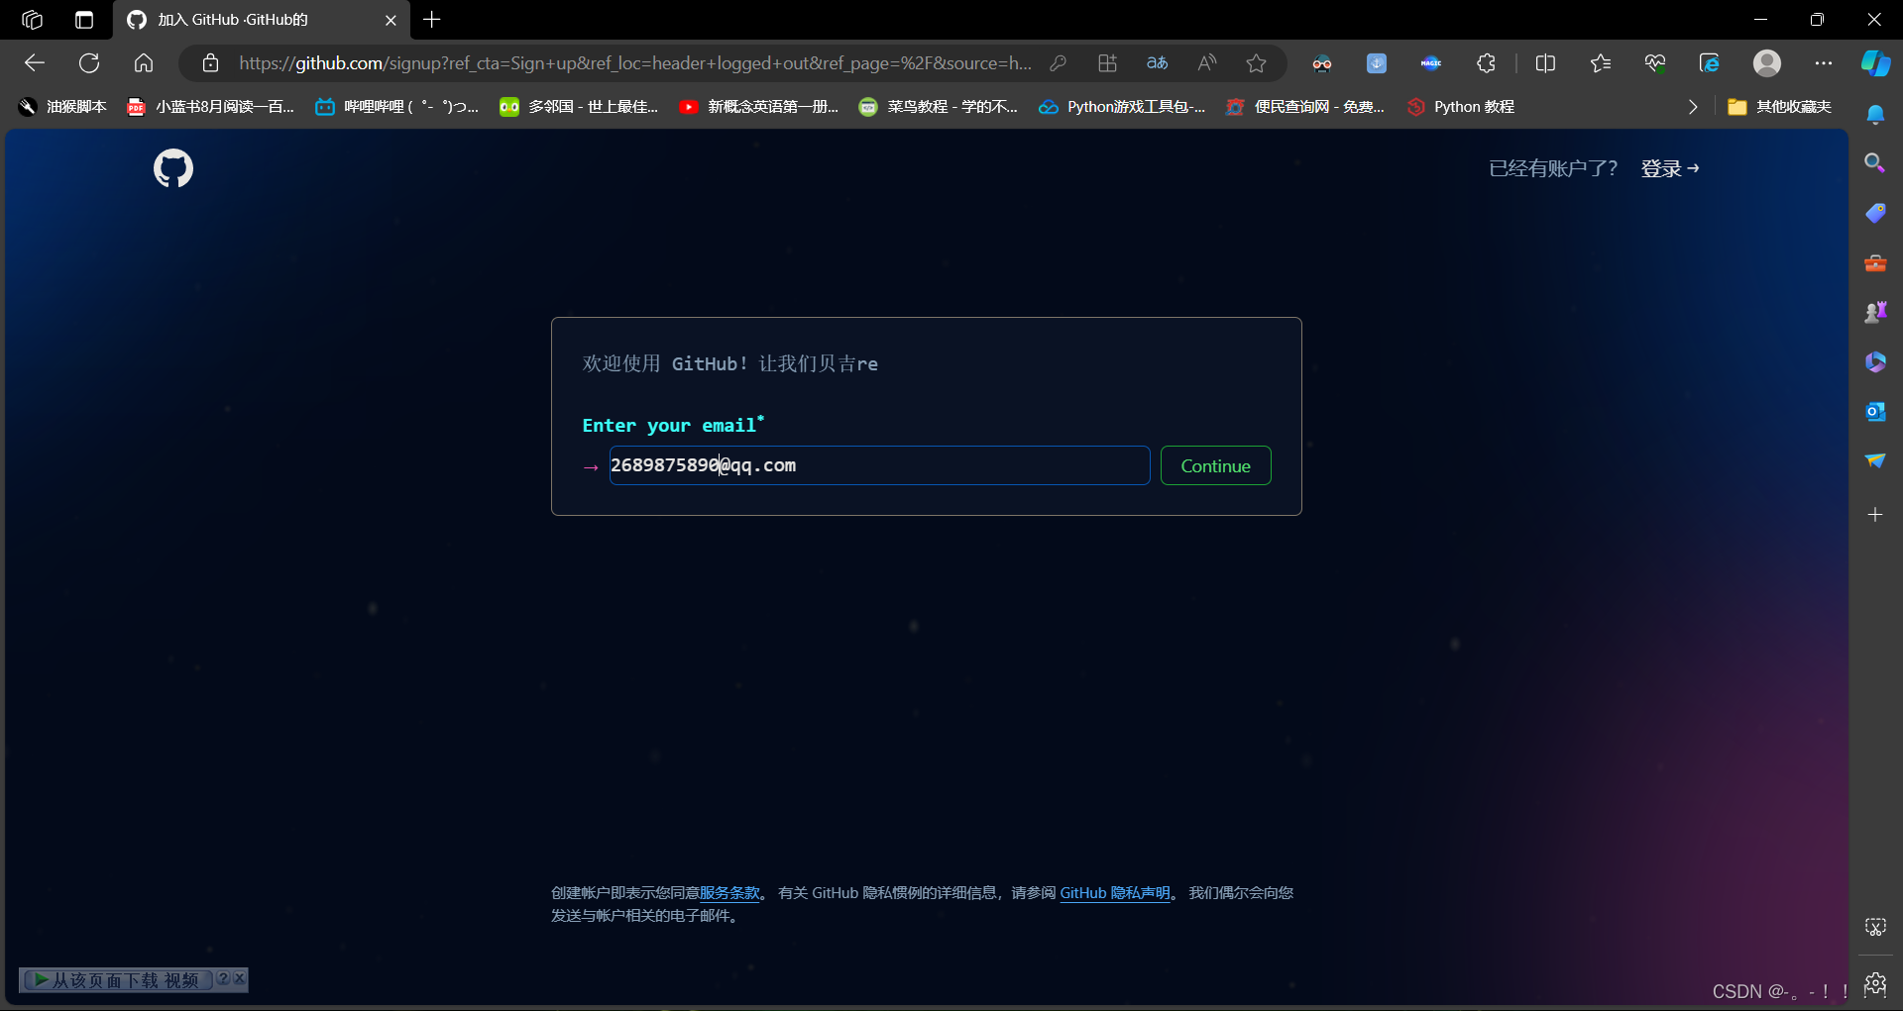Click the address bar URL
The width and height of the screenshot is (1903, 1011).
(634, 63)
